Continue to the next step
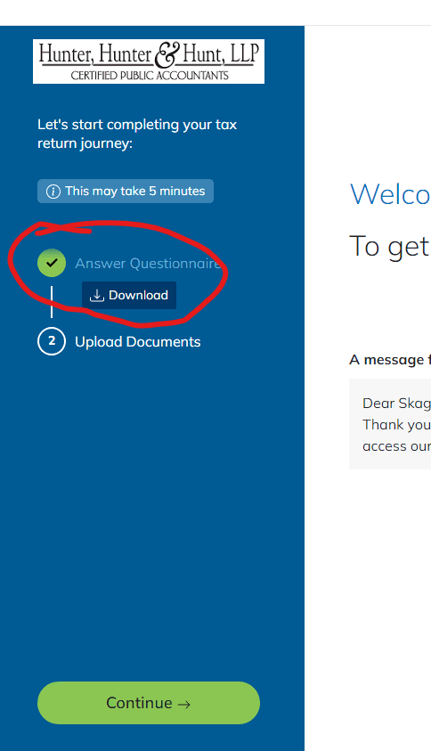The width and height of the screenshot is (431, 751). tap(149, 703)
